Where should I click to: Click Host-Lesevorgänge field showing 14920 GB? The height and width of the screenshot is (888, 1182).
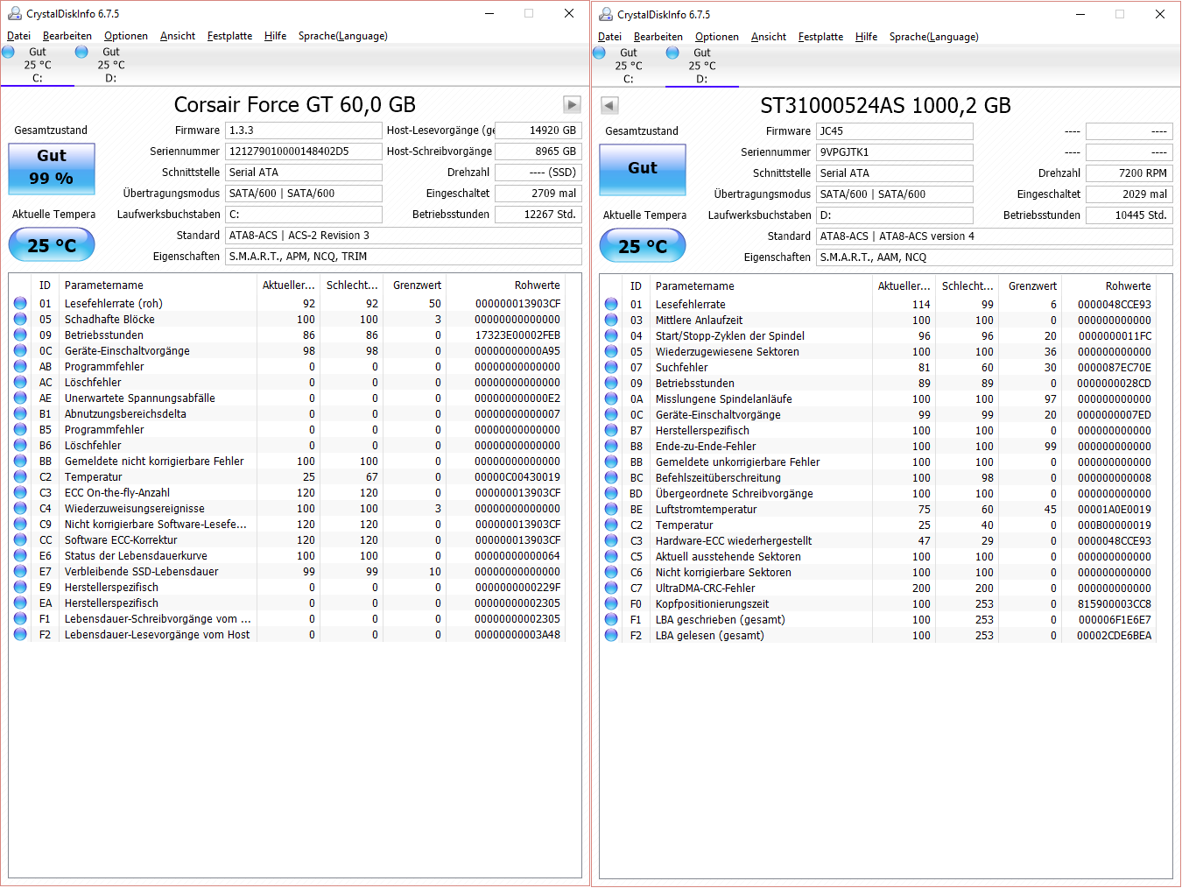click(538, 130)
